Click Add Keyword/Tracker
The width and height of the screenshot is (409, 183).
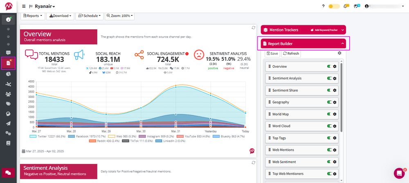[x=324, y=30]
